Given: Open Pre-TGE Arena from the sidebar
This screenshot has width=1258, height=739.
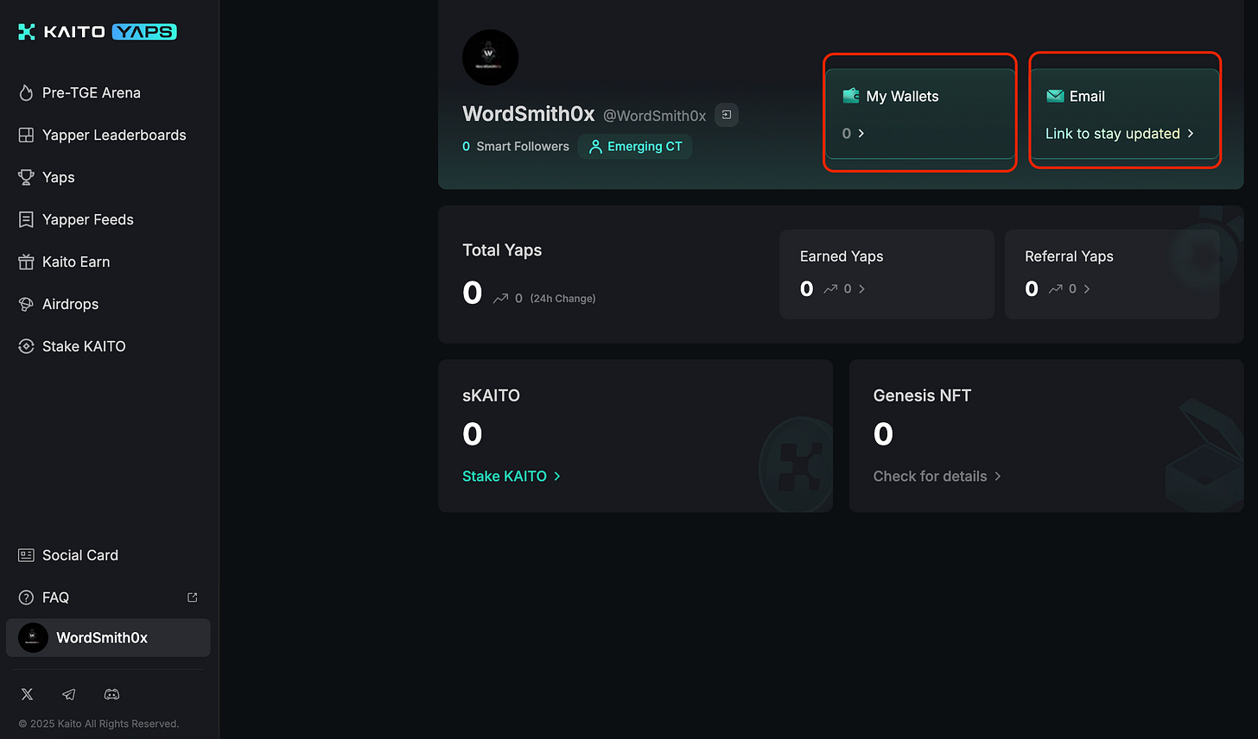Looking at the screenshot, I should tap(92, 92).
